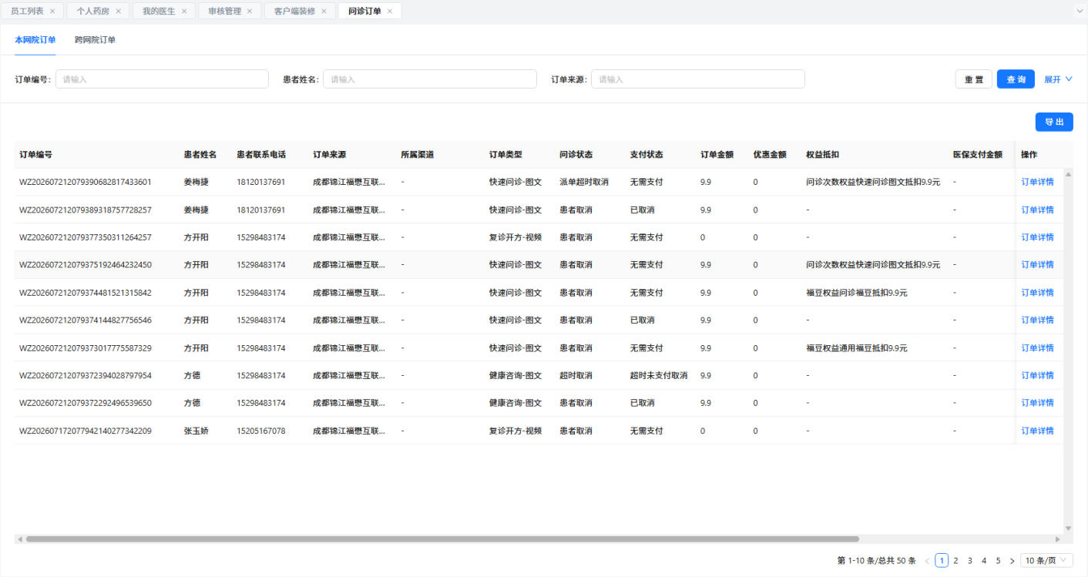Close the 个人药房 tab

pos(118,12)
